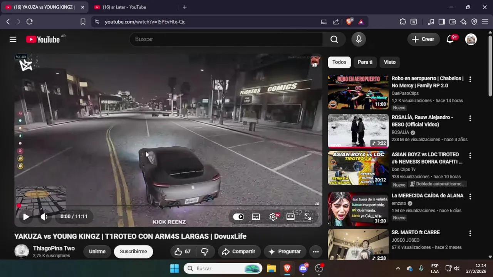Open YouTube notifications bell

click(450, 39)
